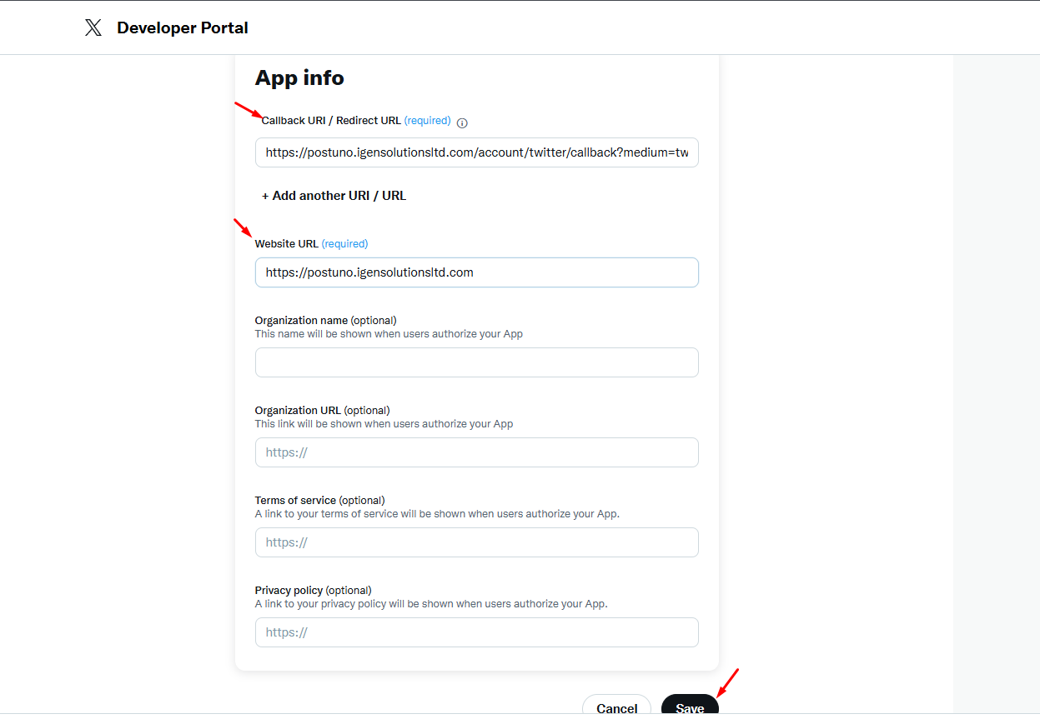Click the 'Privacy policy' label
1040x719 pixels.
point(289,591)
